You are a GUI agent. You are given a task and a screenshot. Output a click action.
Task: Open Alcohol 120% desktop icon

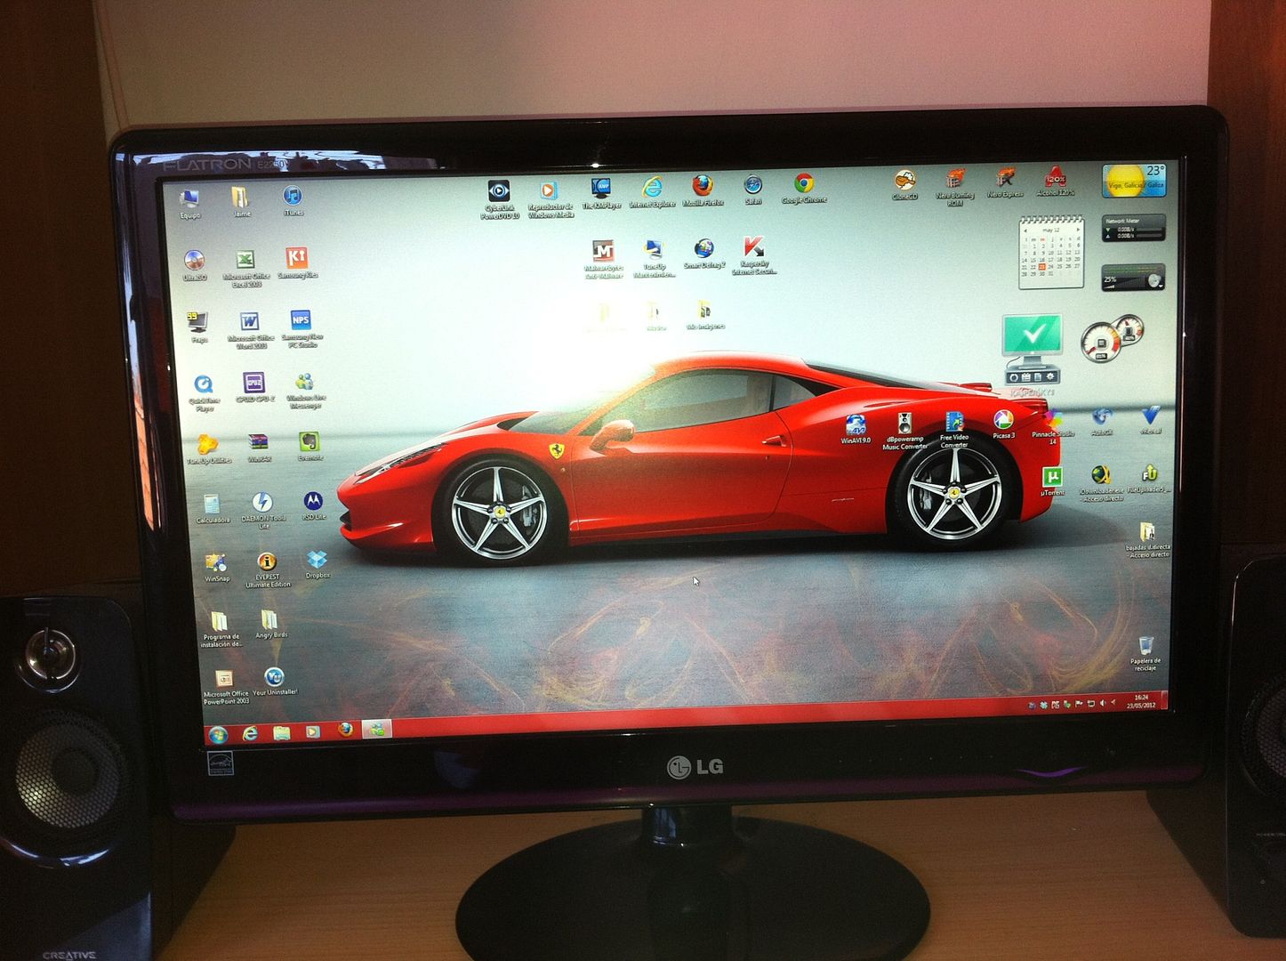(1055, 178)
